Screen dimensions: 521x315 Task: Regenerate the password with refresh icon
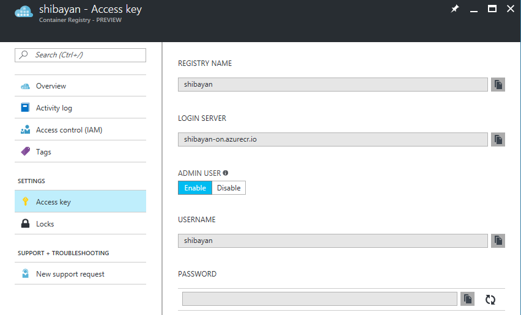click(490, 299)
